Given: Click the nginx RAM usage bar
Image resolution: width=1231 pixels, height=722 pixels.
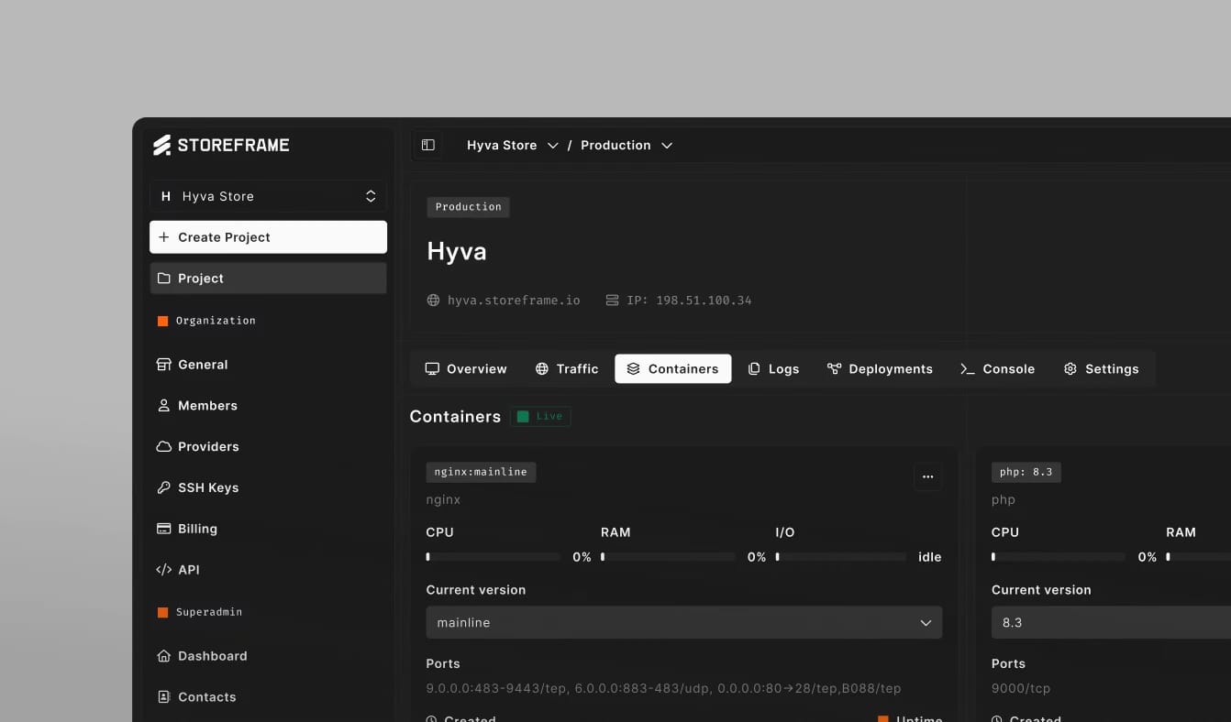Looking at the screenshot, I should tap(667, 557).
